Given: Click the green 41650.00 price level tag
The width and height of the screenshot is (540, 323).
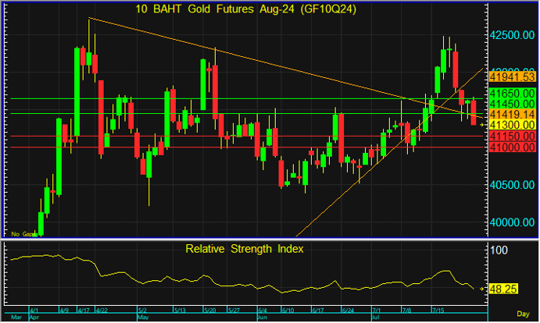Looking at the screenshot, I should (512, 93).
